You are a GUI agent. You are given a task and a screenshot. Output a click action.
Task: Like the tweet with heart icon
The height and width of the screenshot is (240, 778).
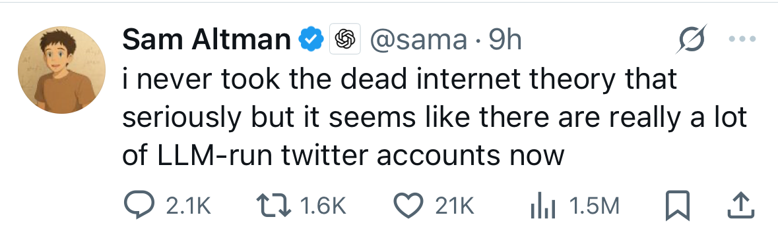[408, 206]
